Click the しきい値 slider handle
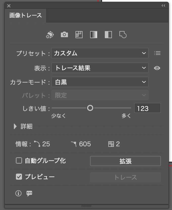Image resolution: width=172 pixels, height=210 pixels. (90, 108)
